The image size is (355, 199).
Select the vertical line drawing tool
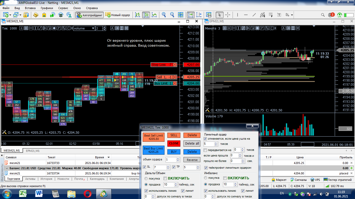238,15
